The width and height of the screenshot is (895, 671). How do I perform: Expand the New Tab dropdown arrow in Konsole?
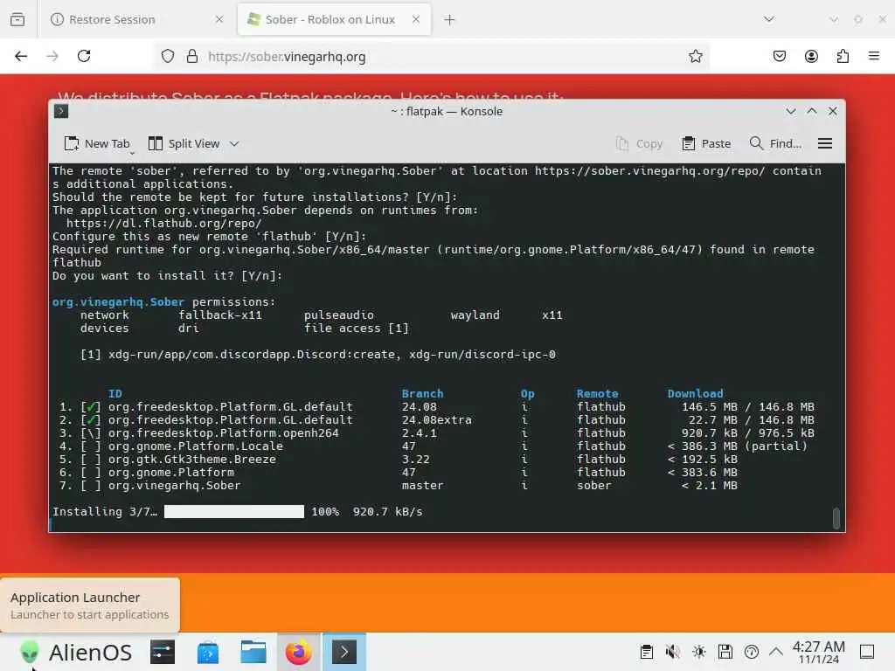(132, 153)
